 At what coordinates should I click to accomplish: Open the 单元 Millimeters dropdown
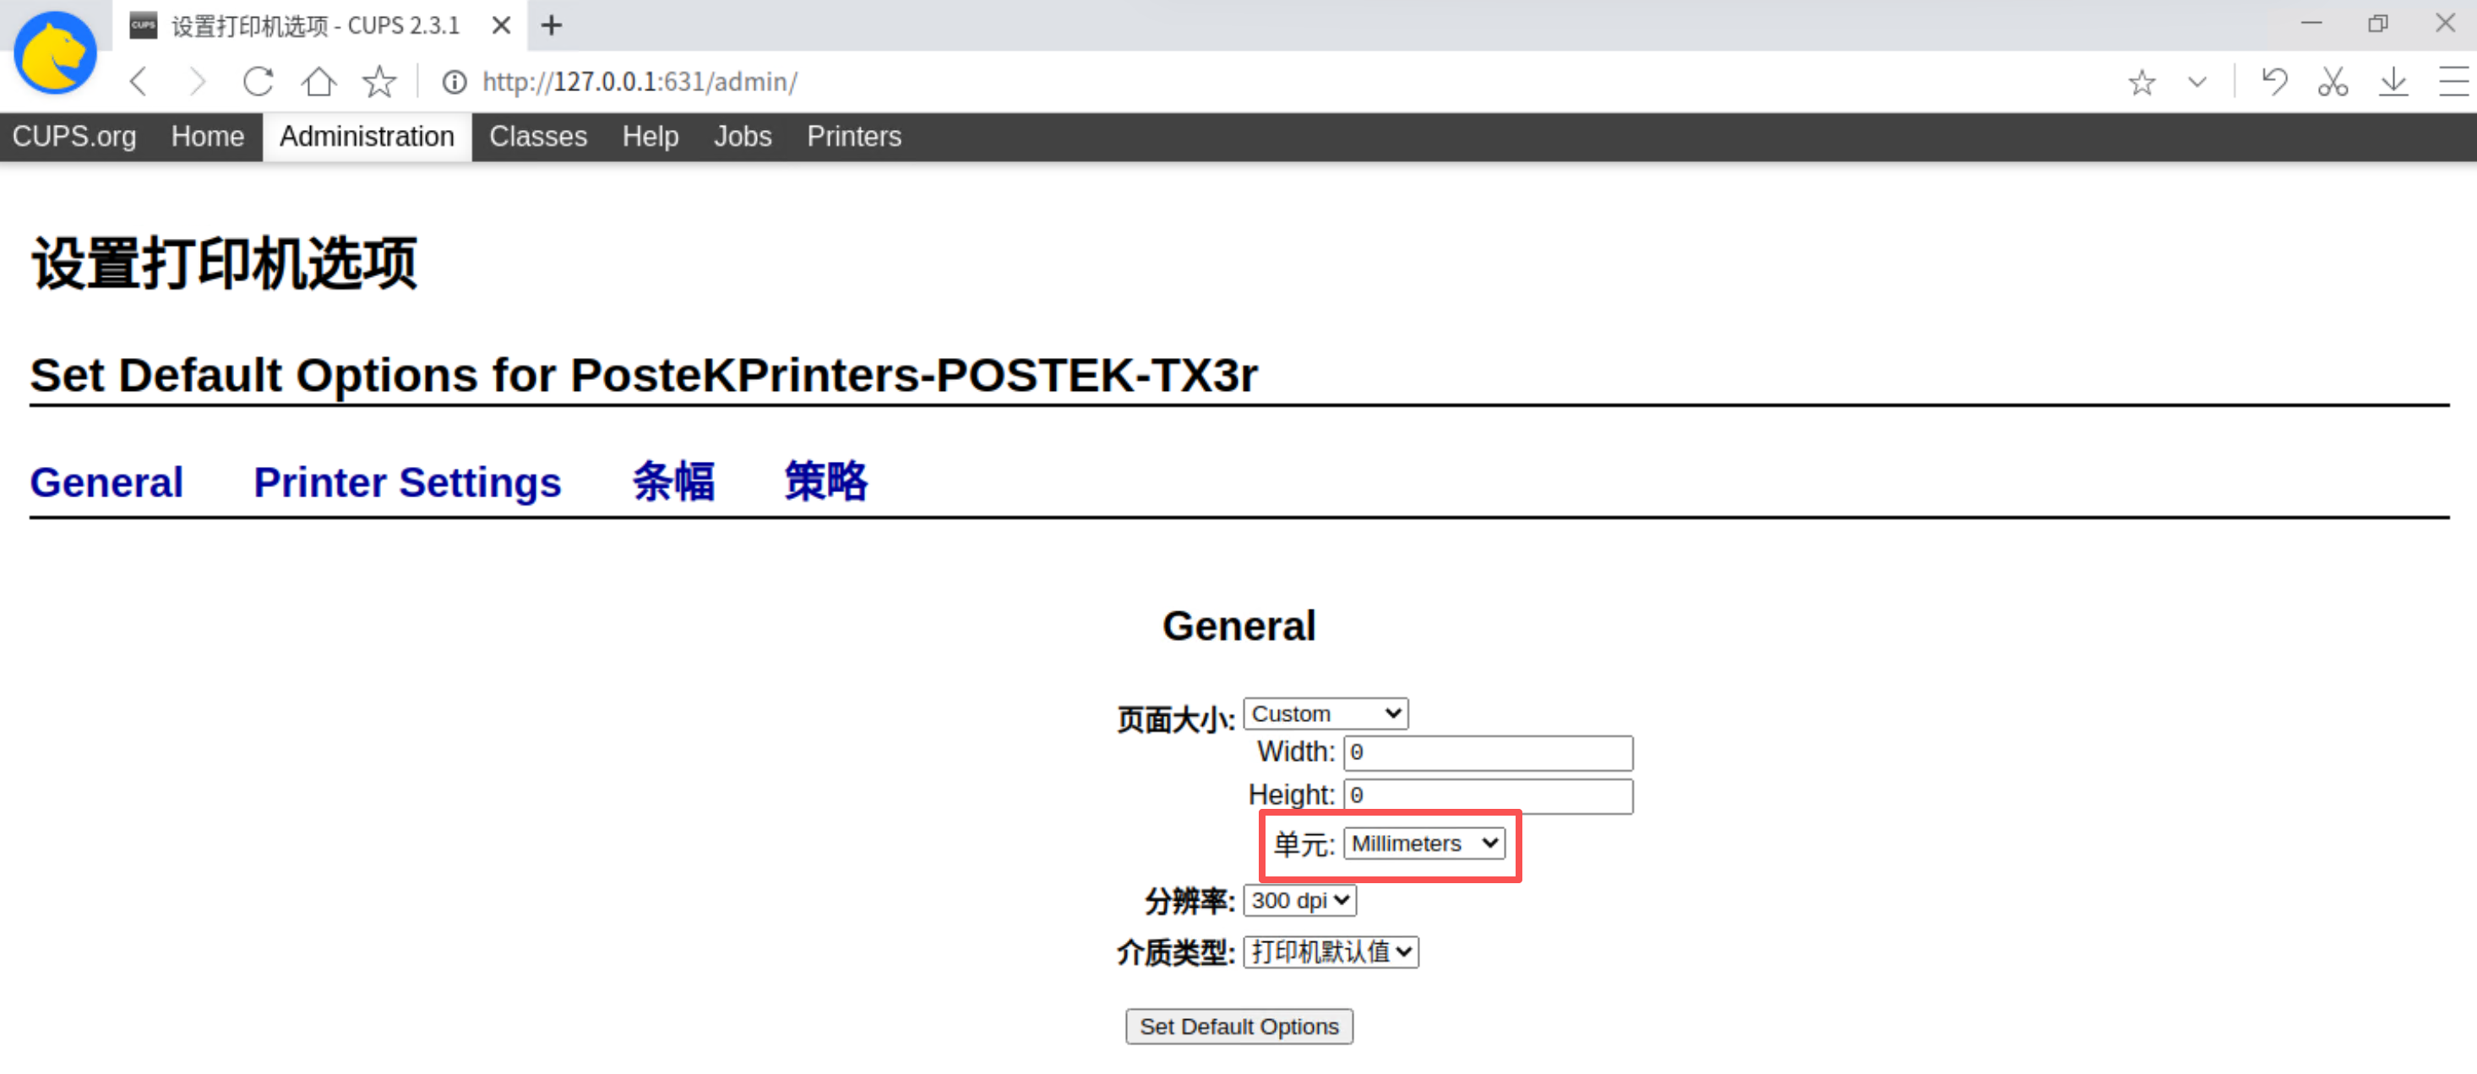[1424, 843]
